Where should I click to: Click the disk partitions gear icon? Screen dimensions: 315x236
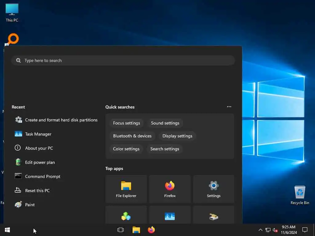pos(18,120)
